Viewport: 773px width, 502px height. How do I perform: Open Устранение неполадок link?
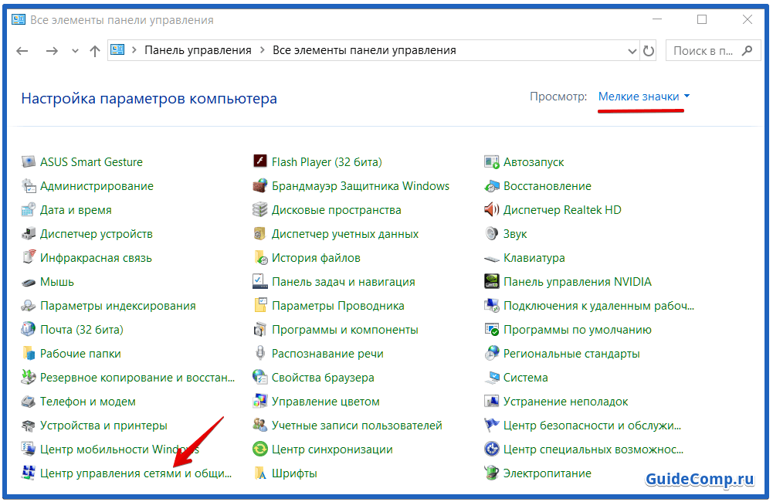click(x=565, y=402)
